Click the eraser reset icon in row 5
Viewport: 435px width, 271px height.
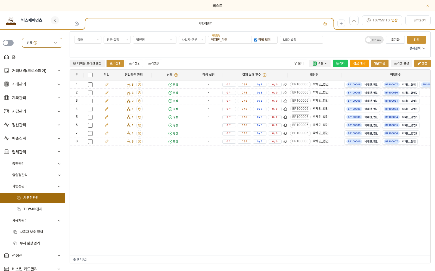click(x=285, y=117)
